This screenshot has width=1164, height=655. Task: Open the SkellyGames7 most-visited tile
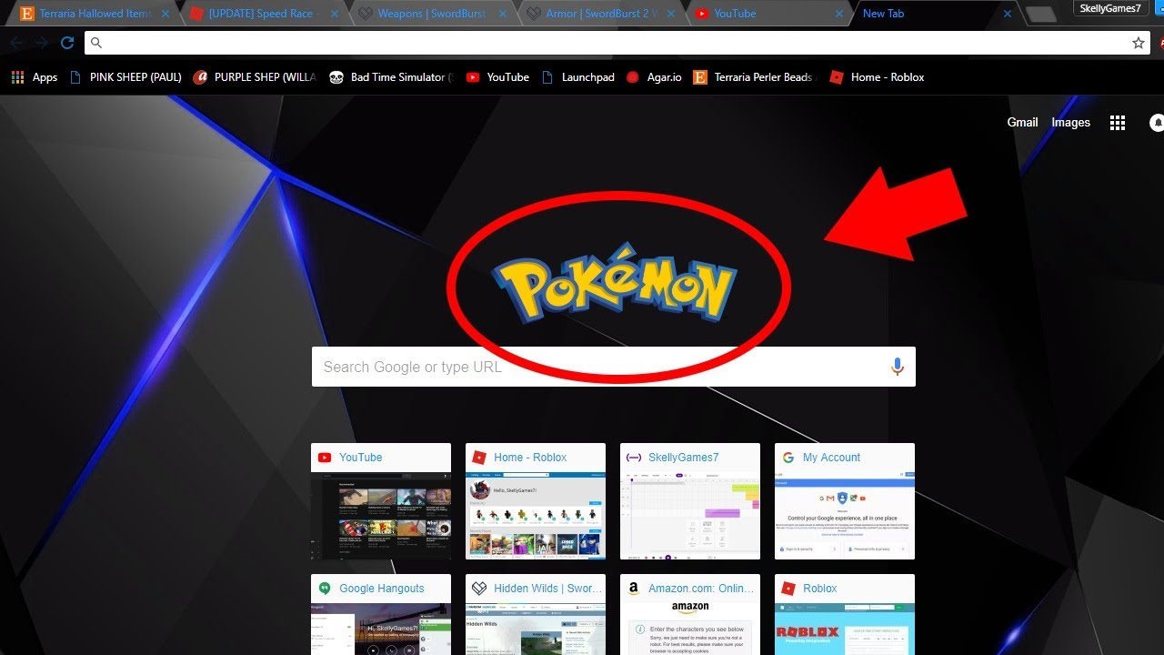click(x=690, y=501)
